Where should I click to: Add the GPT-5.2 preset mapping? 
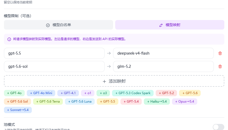tap(166, 93)
